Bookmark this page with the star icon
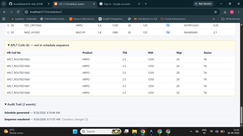Viewport: 243px width, 136px height. pyautogui.click(x=216, y=12)
